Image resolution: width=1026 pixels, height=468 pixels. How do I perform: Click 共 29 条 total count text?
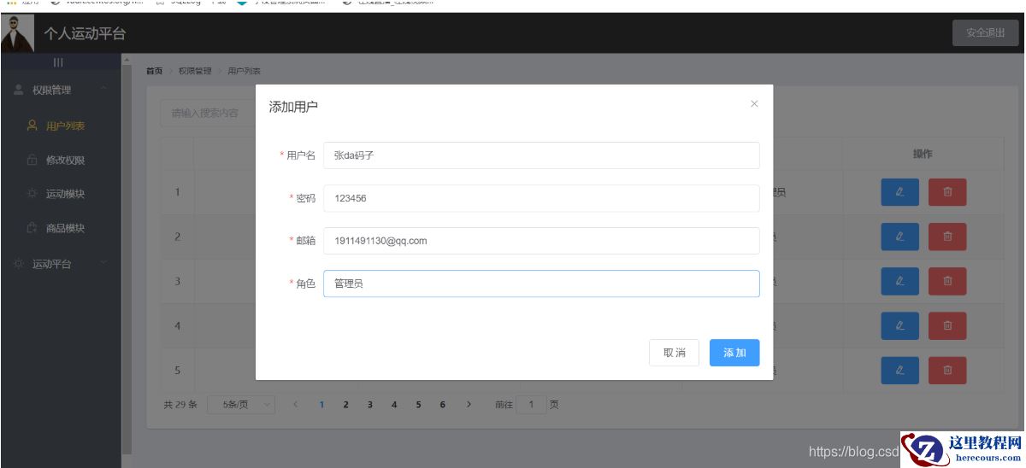pyautogui.click(x=180, y=404)
